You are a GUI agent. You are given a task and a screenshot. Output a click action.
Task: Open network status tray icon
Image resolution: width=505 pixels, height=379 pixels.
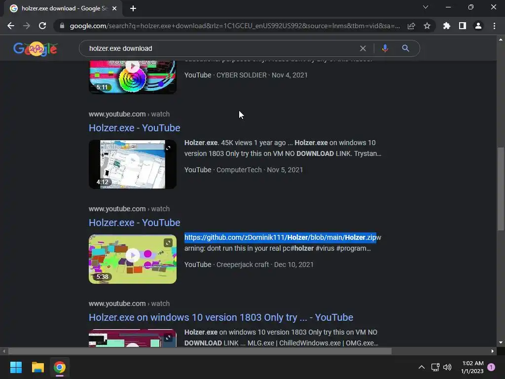[x=435, y=367]
